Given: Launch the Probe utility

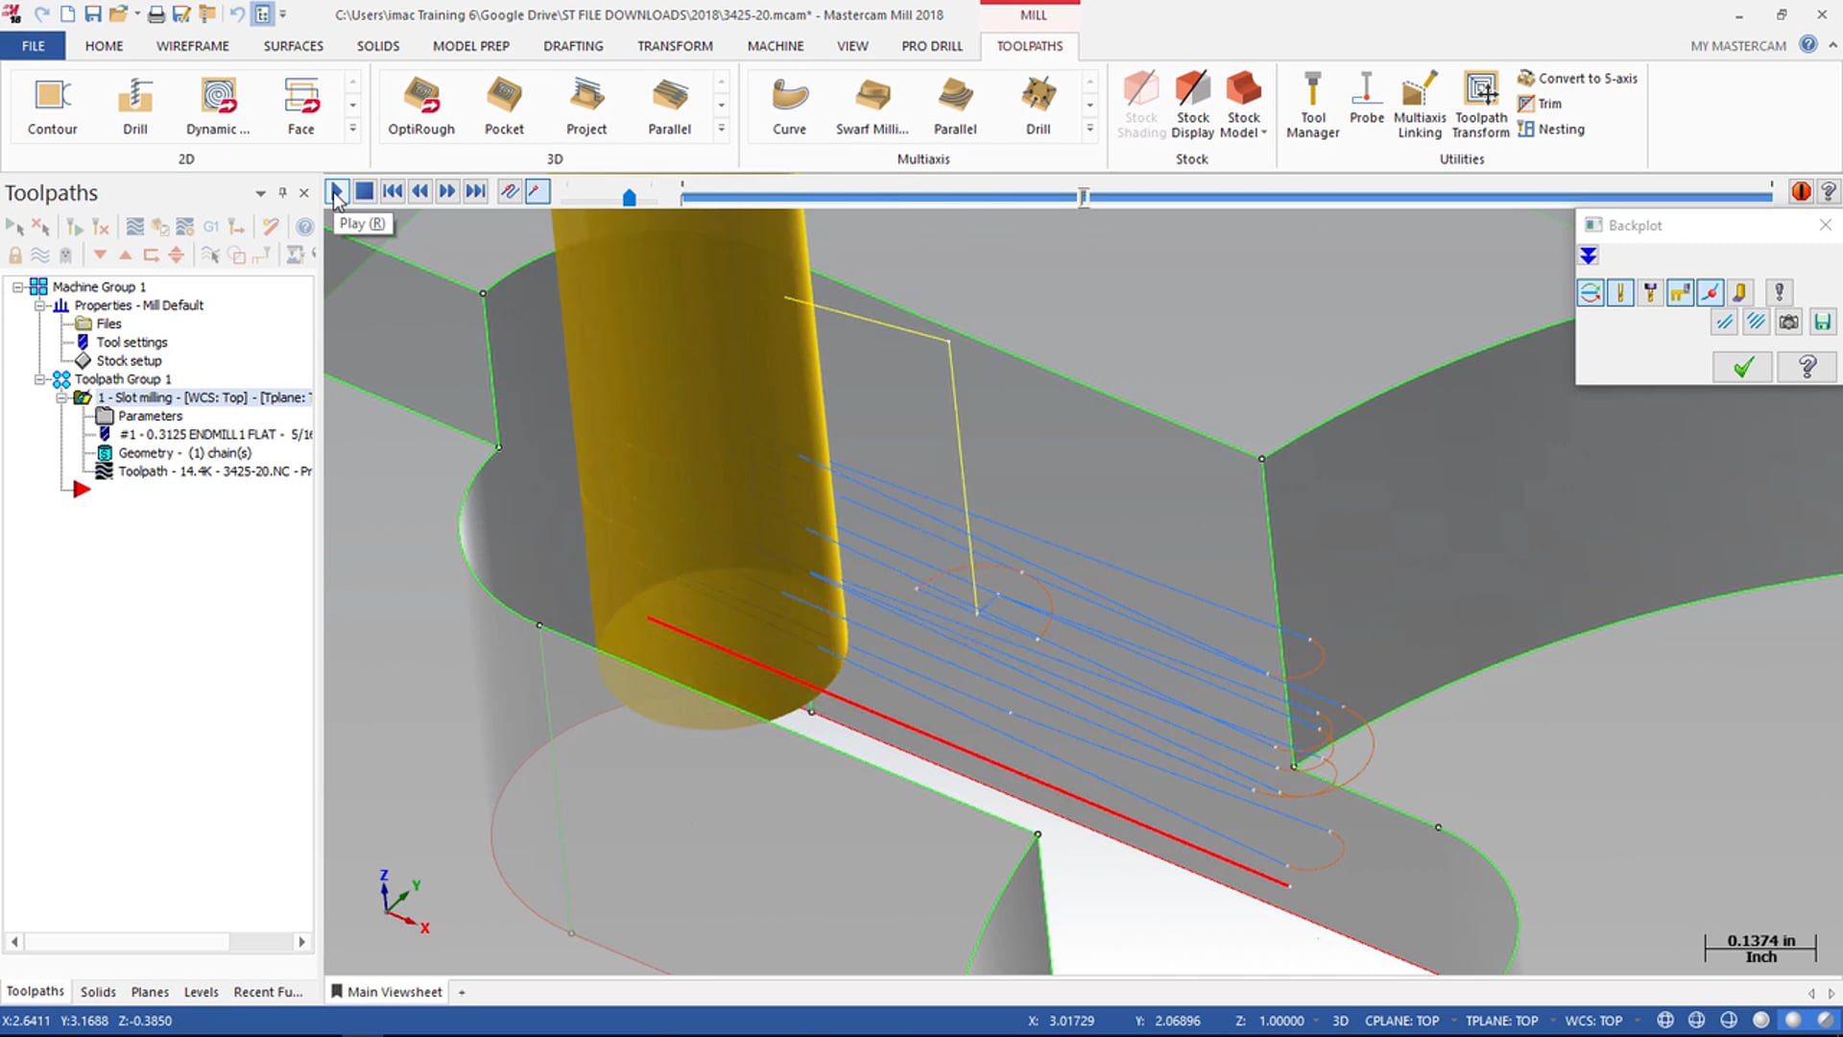Looking at the screenshot, I should point(1367,98).
